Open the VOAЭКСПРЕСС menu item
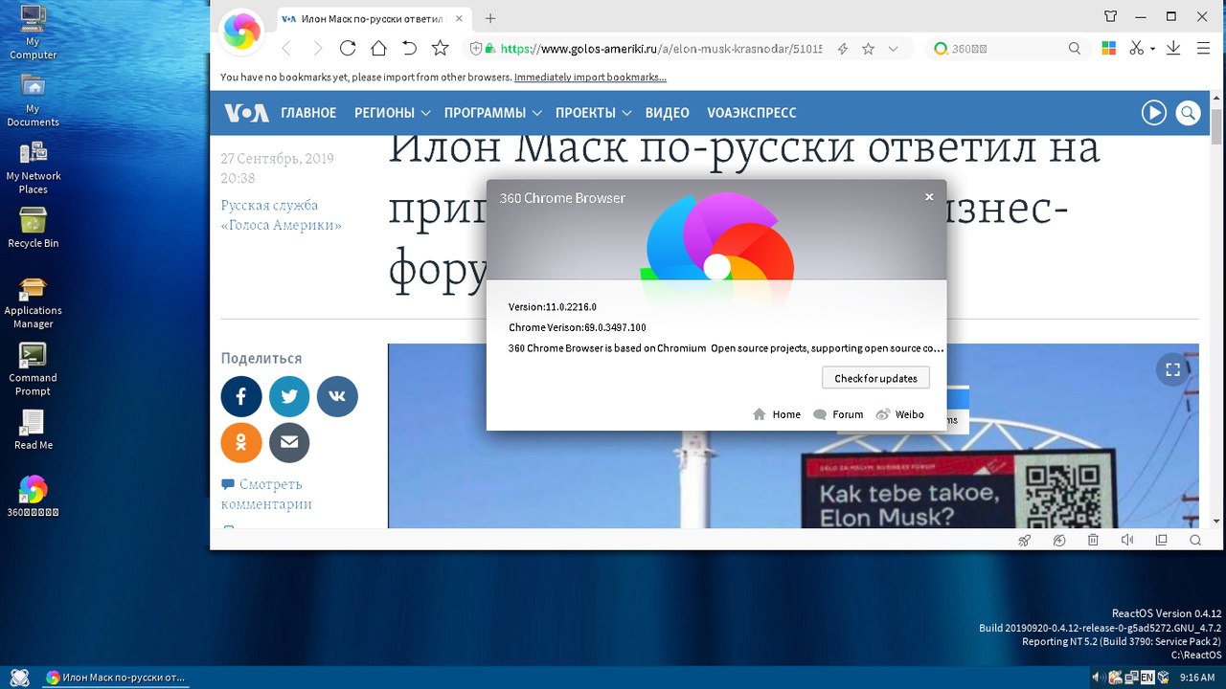1226x689 pixels. click(x=752, y=113)
